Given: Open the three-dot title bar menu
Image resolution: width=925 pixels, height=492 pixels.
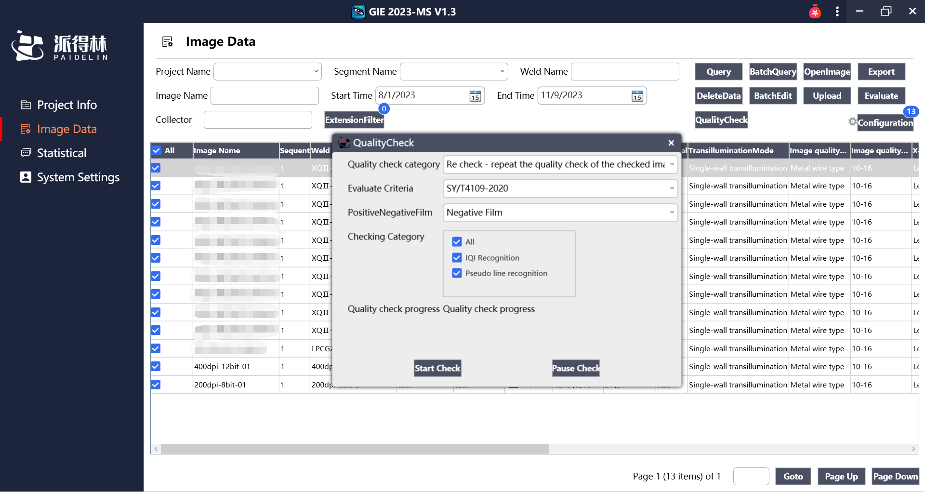Looking at the screenshot, I should point(837,12).
